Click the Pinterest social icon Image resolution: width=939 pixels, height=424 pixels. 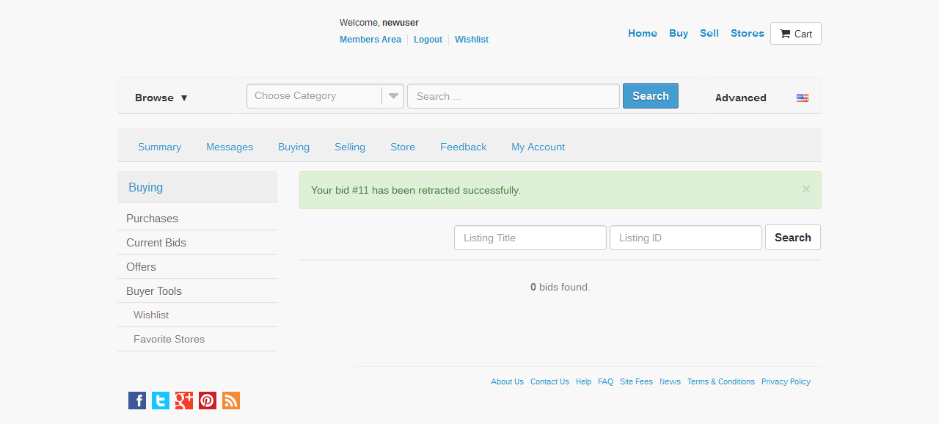(x=208, y=401)
